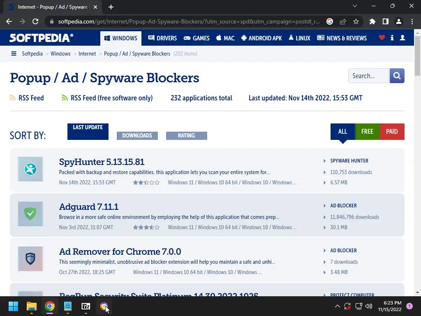The width and height of the screenshot is (421, 316).
Task: Bookmark this page with star
Action: (x=356, y=21)
